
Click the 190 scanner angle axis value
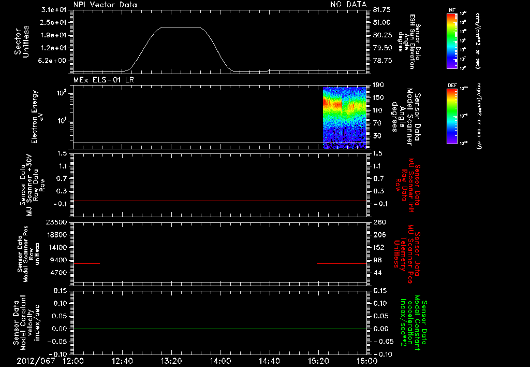point(378,84)
